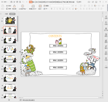Toggle Superscript formatting
108x102 pixels.
click(67, 9)
